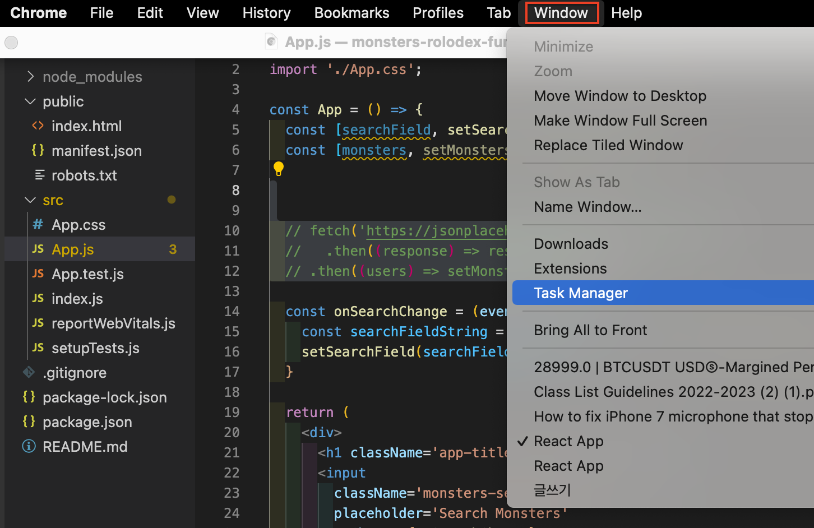Click the text-file icon beside robots.txt
This screenshot has width=814, height=528.
[39, 175]
